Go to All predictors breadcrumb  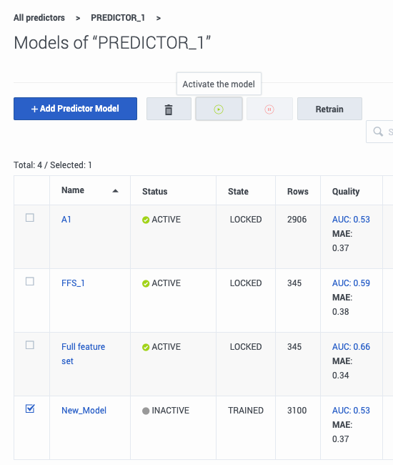[39, 18]
